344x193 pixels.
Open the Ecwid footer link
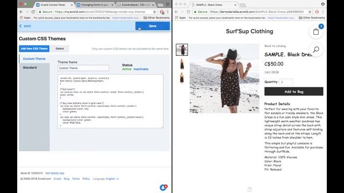point(58,179)
